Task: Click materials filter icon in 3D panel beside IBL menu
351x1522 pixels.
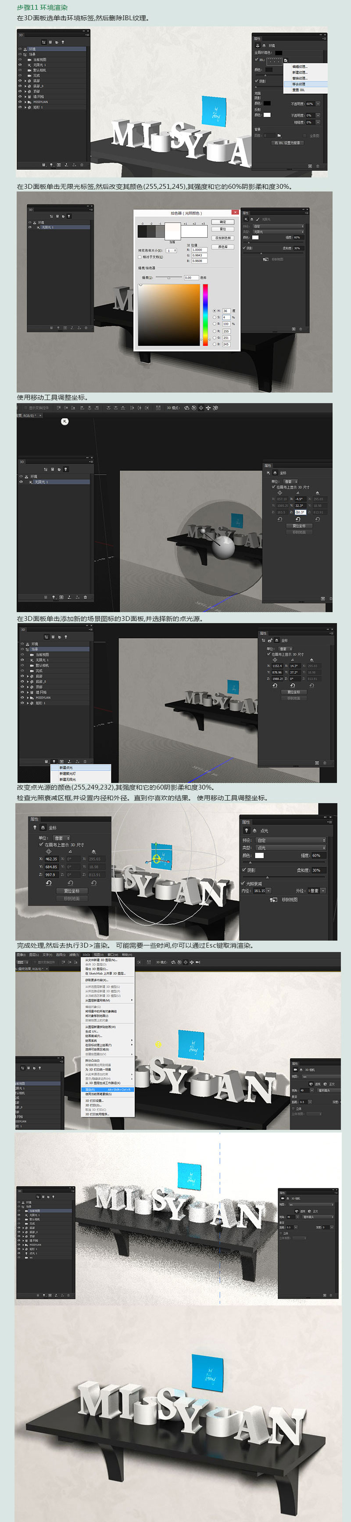Action: pyautogui.click(x=57, y=43)
